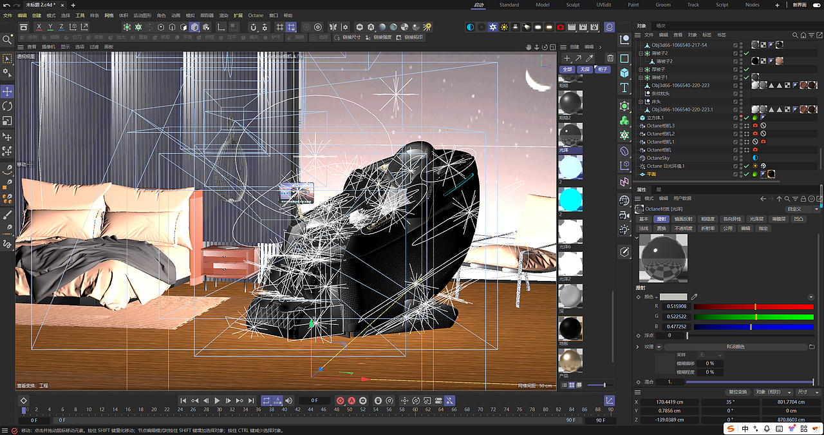The height and width of the screenshot is (435, 824).
Task: Click the red record keyframe button
Action: [x=341, y=400]
